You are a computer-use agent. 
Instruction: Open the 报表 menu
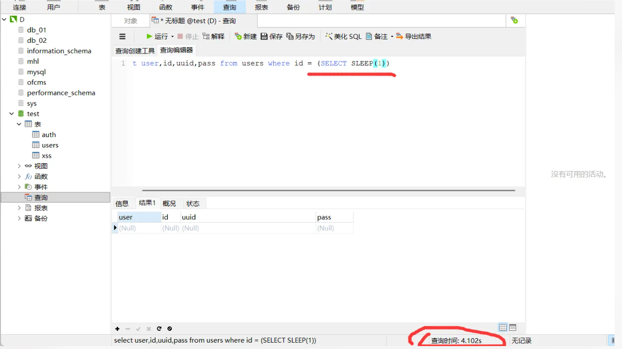pyautogui.click(x=262, y=7)
